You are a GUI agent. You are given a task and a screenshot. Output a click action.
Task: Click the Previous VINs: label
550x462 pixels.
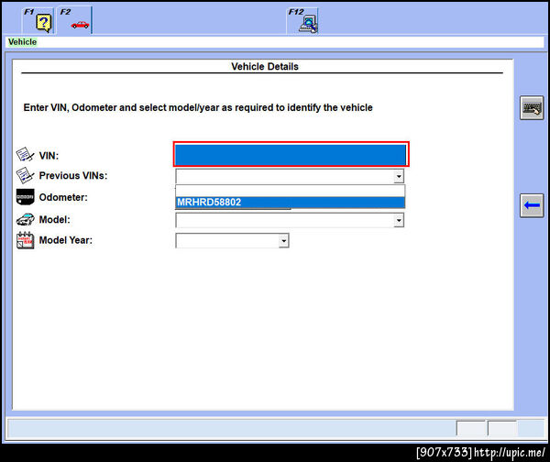(73, 176)
